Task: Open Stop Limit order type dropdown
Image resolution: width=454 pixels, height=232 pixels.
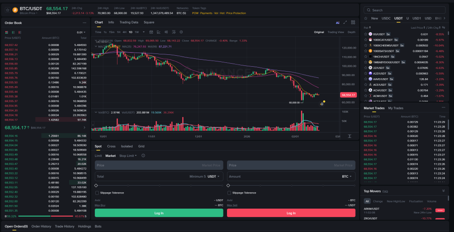Action: click(128, 156)
